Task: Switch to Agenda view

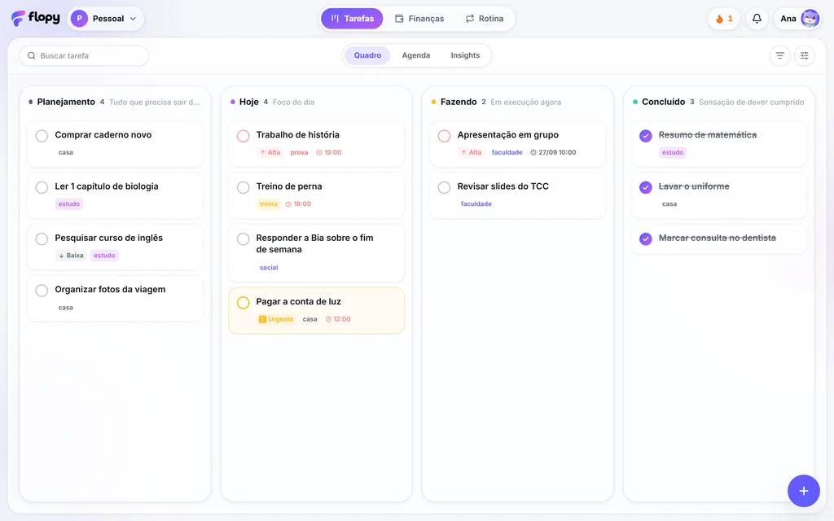Action: coord(416,55)
